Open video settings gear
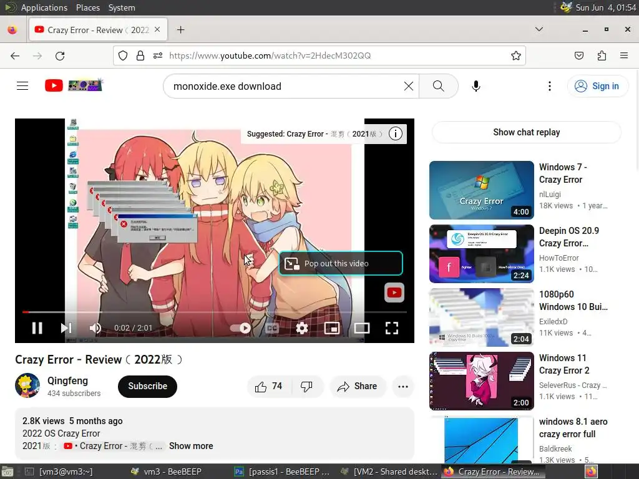 302,328
